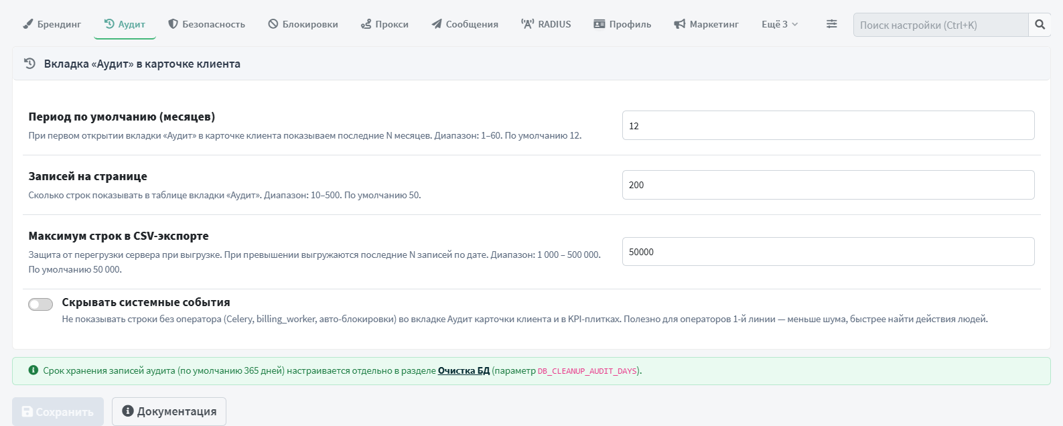Click the Период по умолчанию (месяцев) label
Screen dimensions: 1063x426
122,117
